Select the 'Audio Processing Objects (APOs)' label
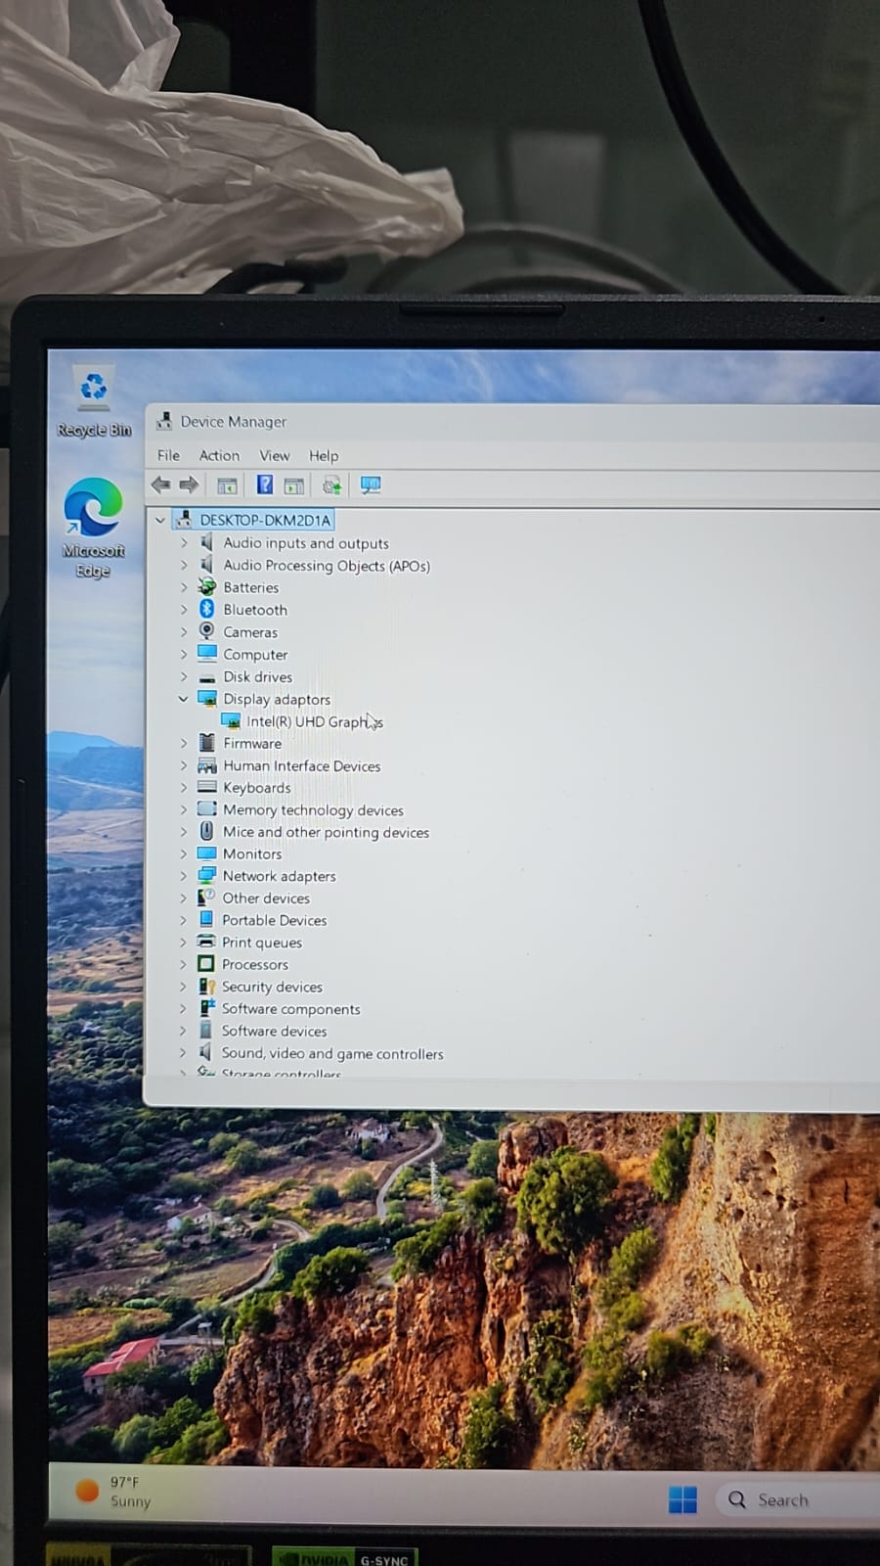This screenshot has width=880, height=1566. tap(327, 566)
